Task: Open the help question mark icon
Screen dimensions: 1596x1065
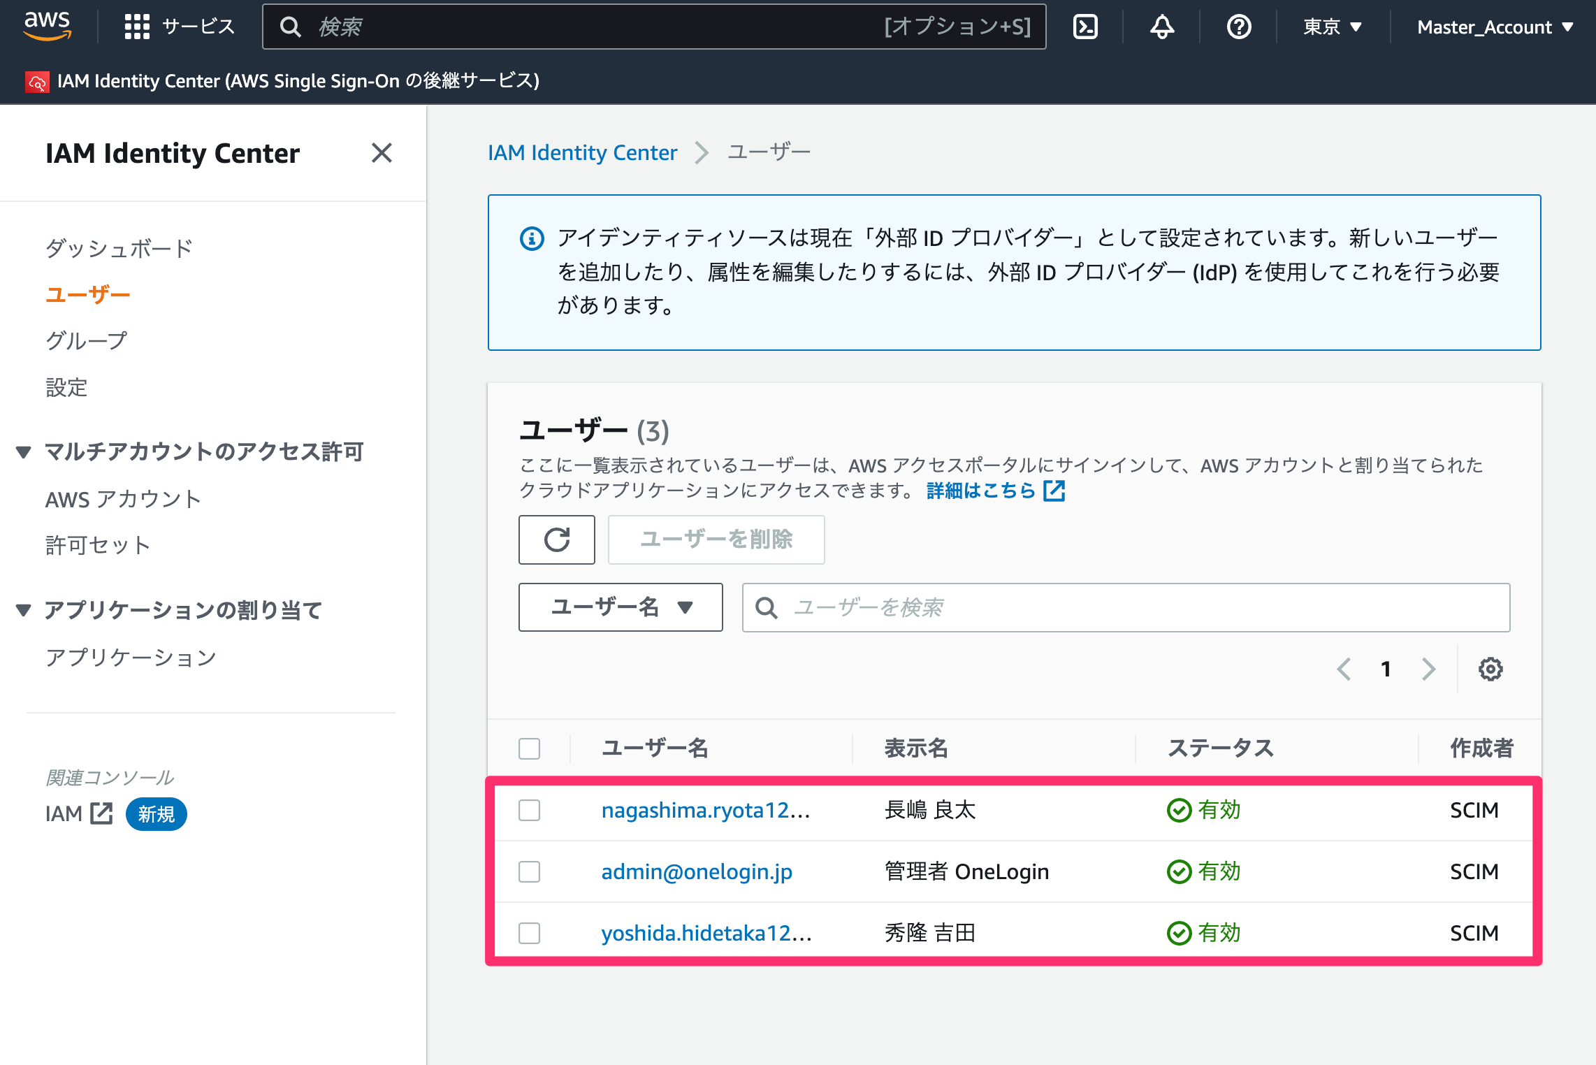Action: (x=1239, y=27)
